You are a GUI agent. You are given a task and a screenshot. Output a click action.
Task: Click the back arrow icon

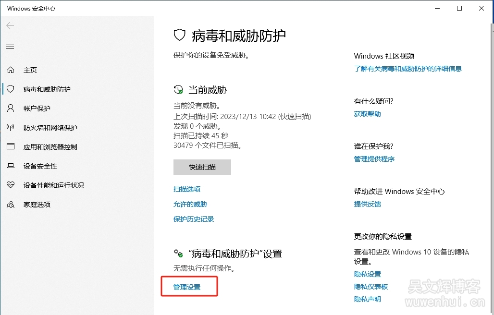point(10,25)
